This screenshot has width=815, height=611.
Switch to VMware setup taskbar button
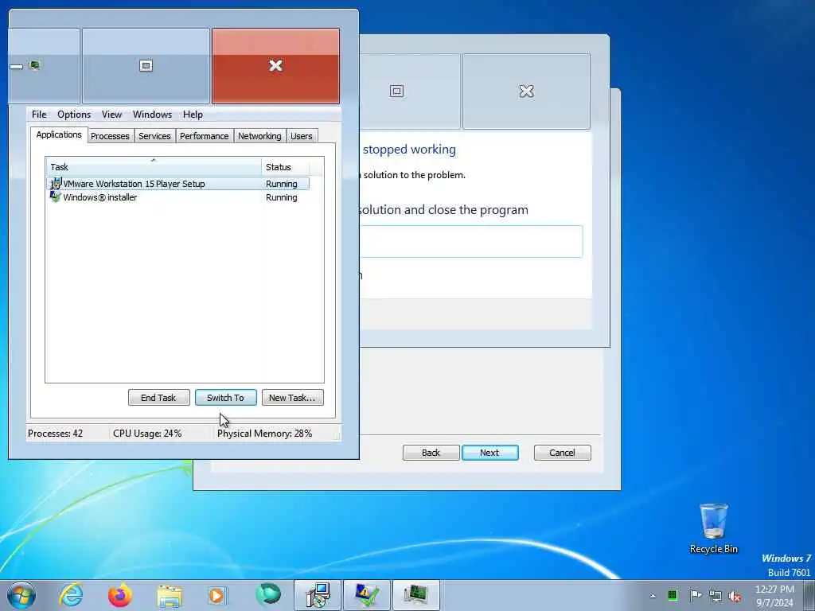tap(317, 595)
